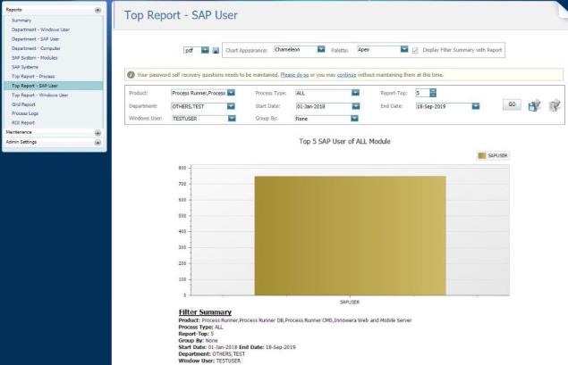Click the Report-Top number field
This screenshot has height=365, width=568.
(422, 93)
